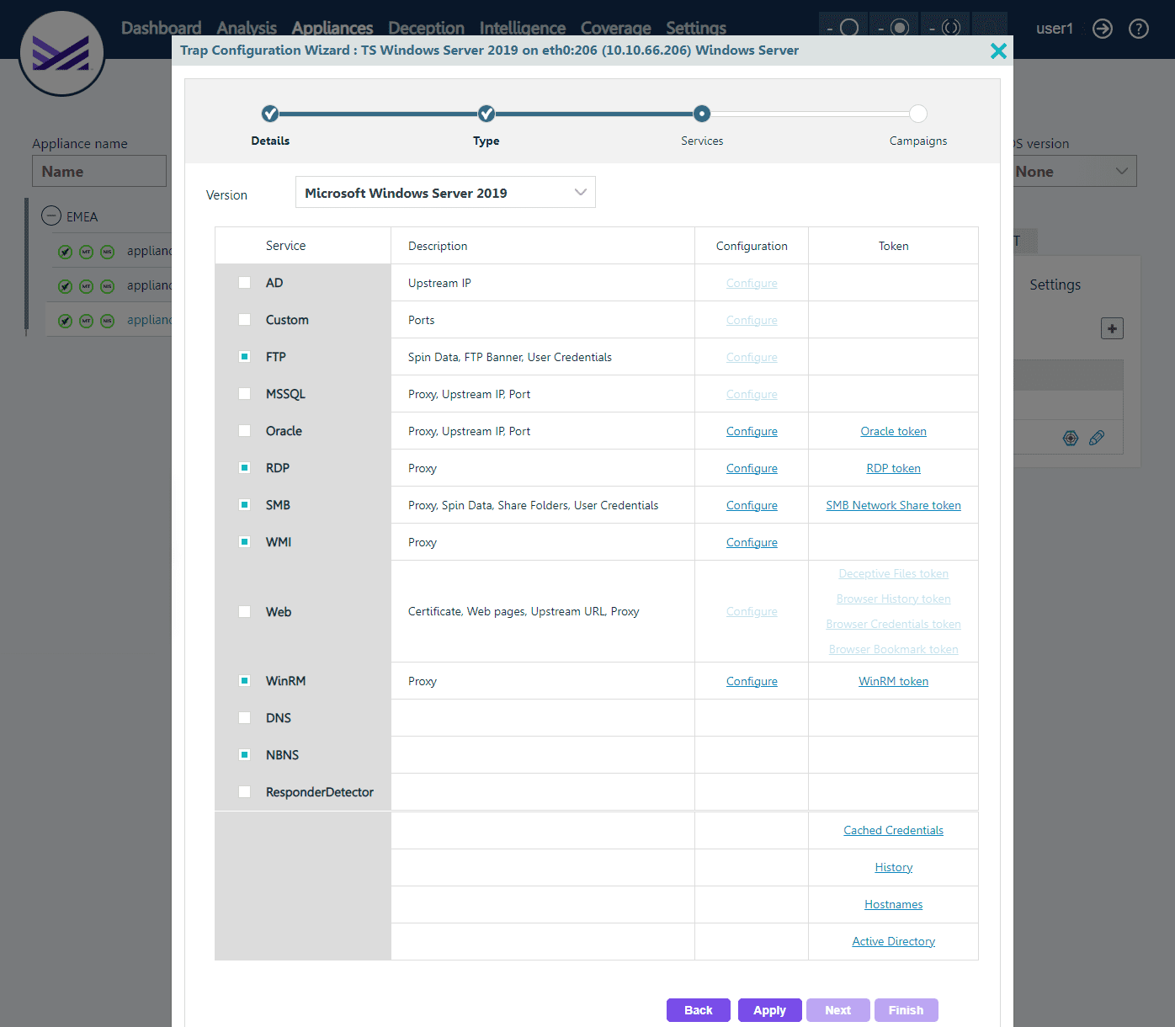The height and width of the screenshot is (1027, 1175).
Task: Uncheck the NBNS service checkbox
Action: tap(244, 755)
